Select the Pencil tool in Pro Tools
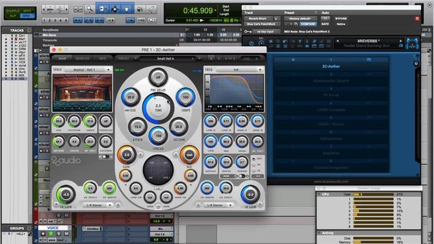 [151, 9]
